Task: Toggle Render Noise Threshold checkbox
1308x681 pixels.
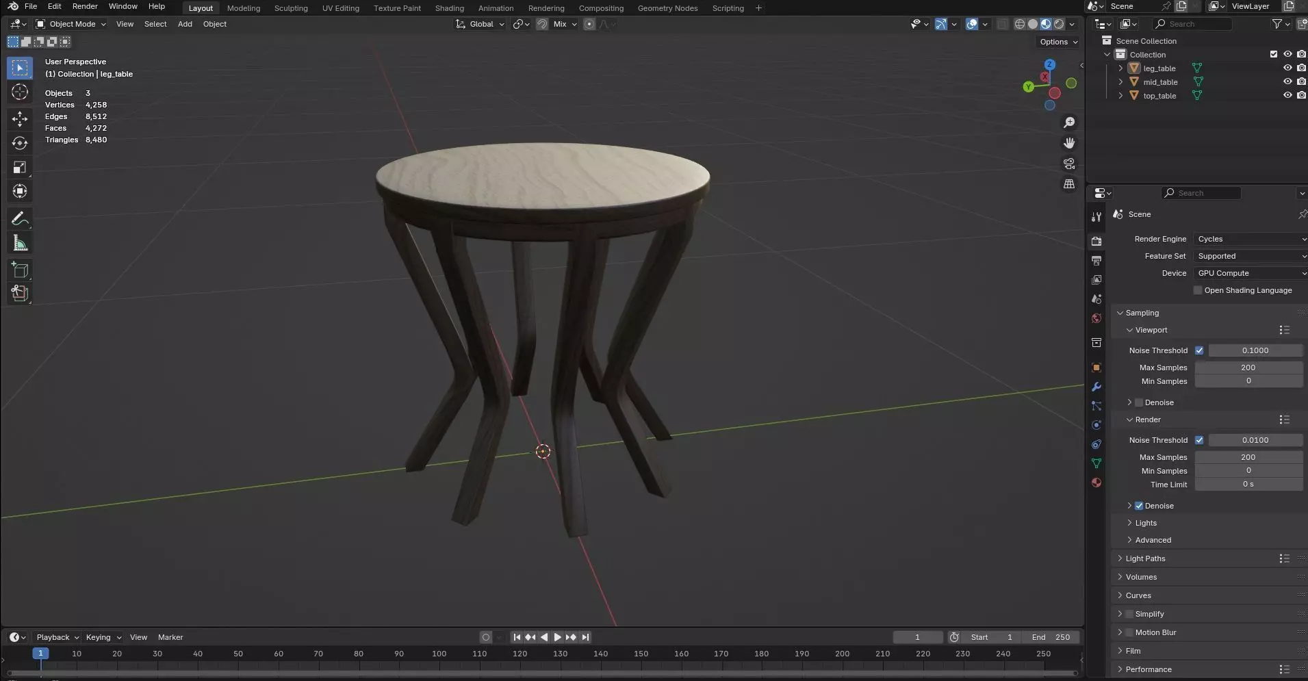Action: [x=1199, y=440]
